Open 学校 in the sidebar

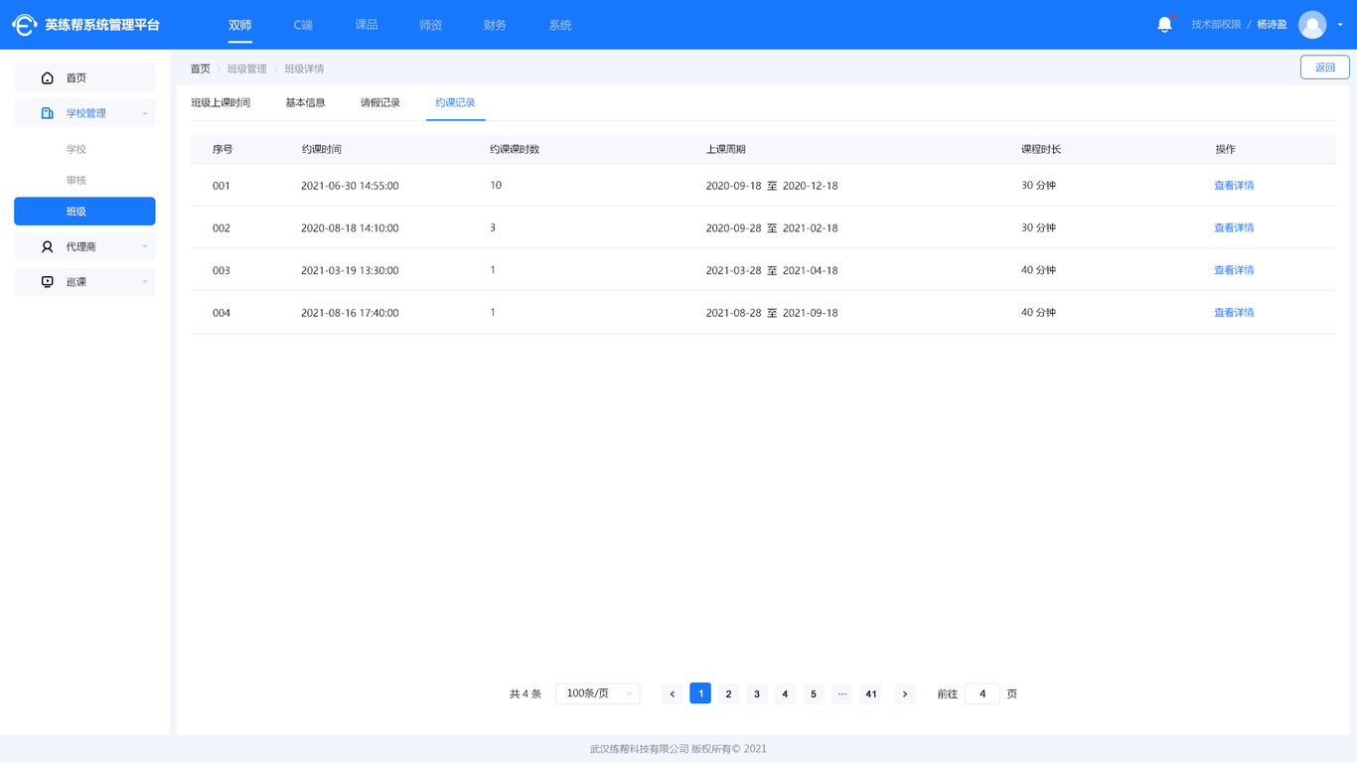point(76,149)
